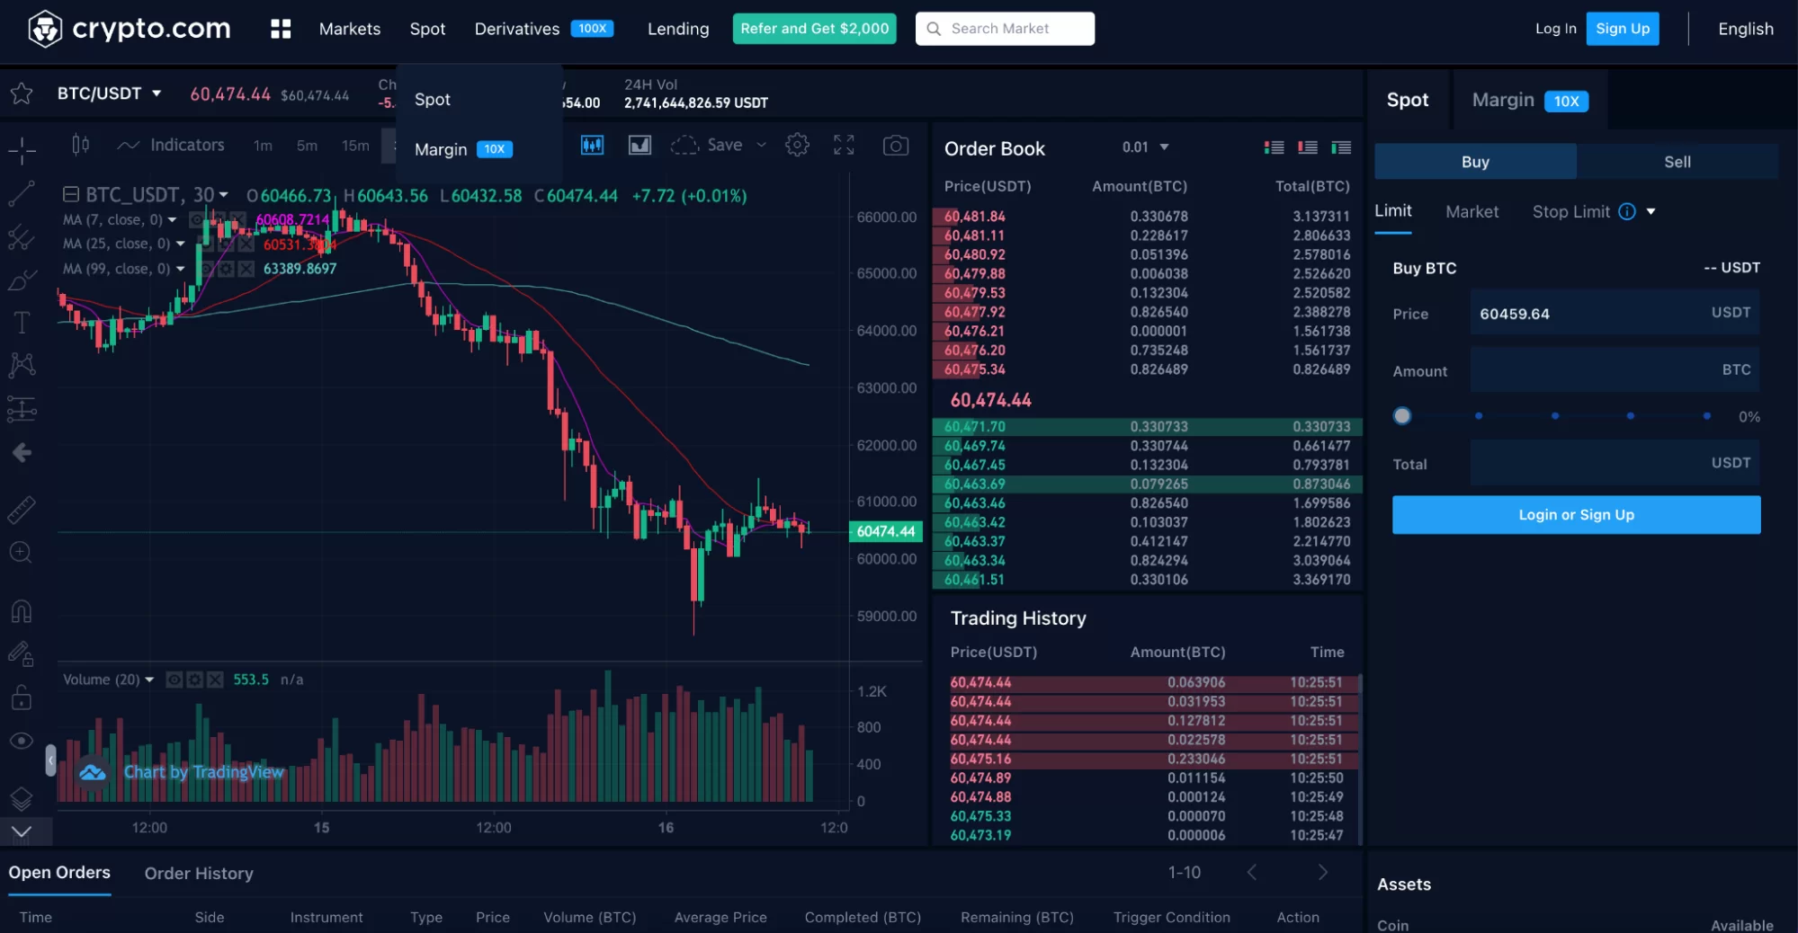Switch order side to Sell

1677,162
